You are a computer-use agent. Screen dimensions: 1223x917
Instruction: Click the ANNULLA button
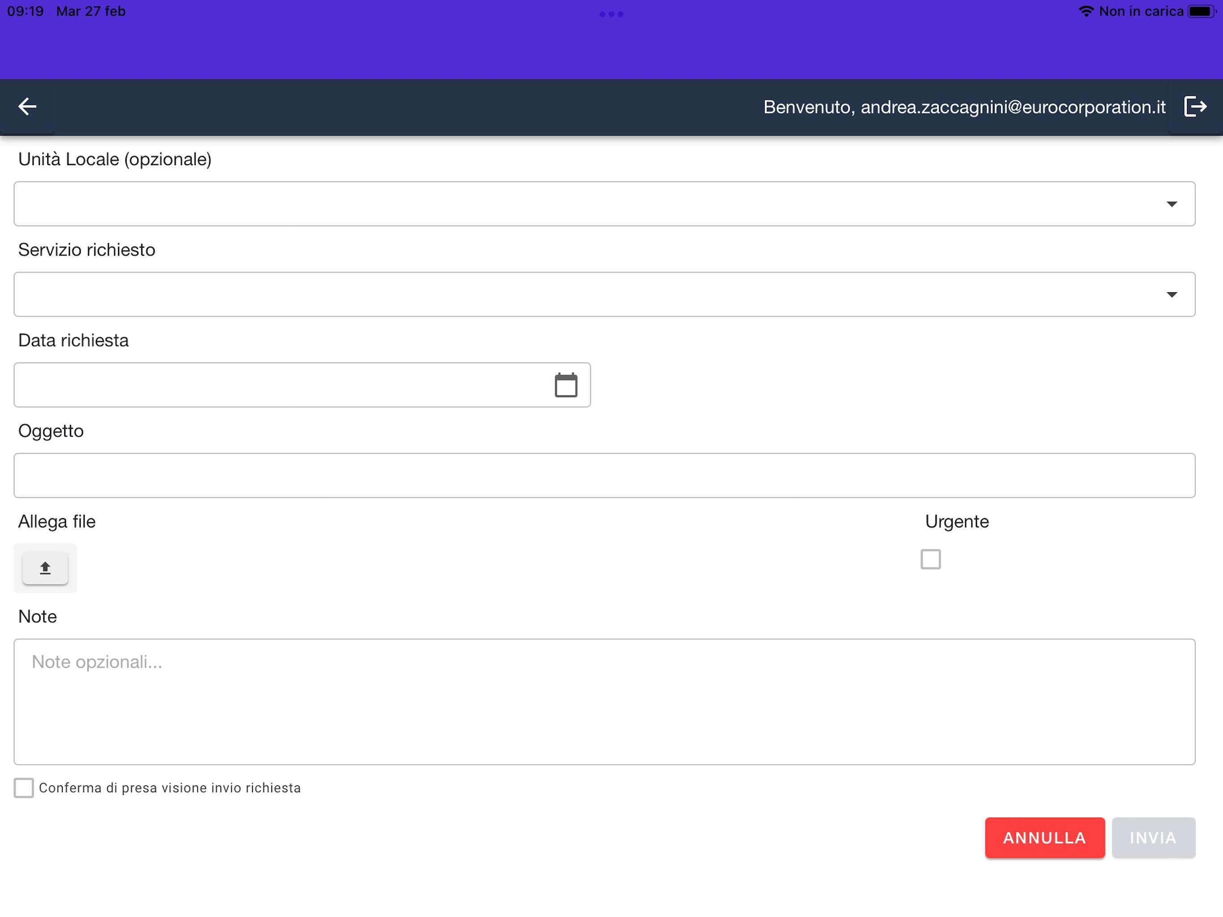(1045, 838)
